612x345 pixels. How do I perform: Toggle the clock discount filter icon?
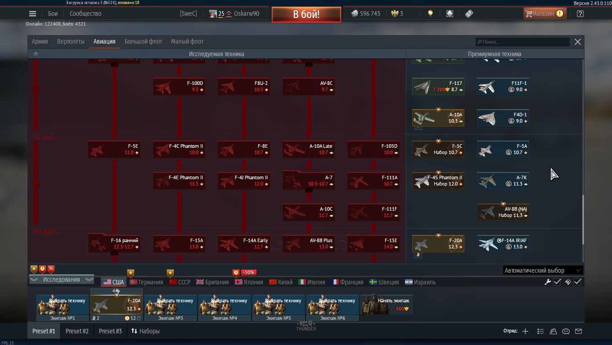[x=42, y=269]
